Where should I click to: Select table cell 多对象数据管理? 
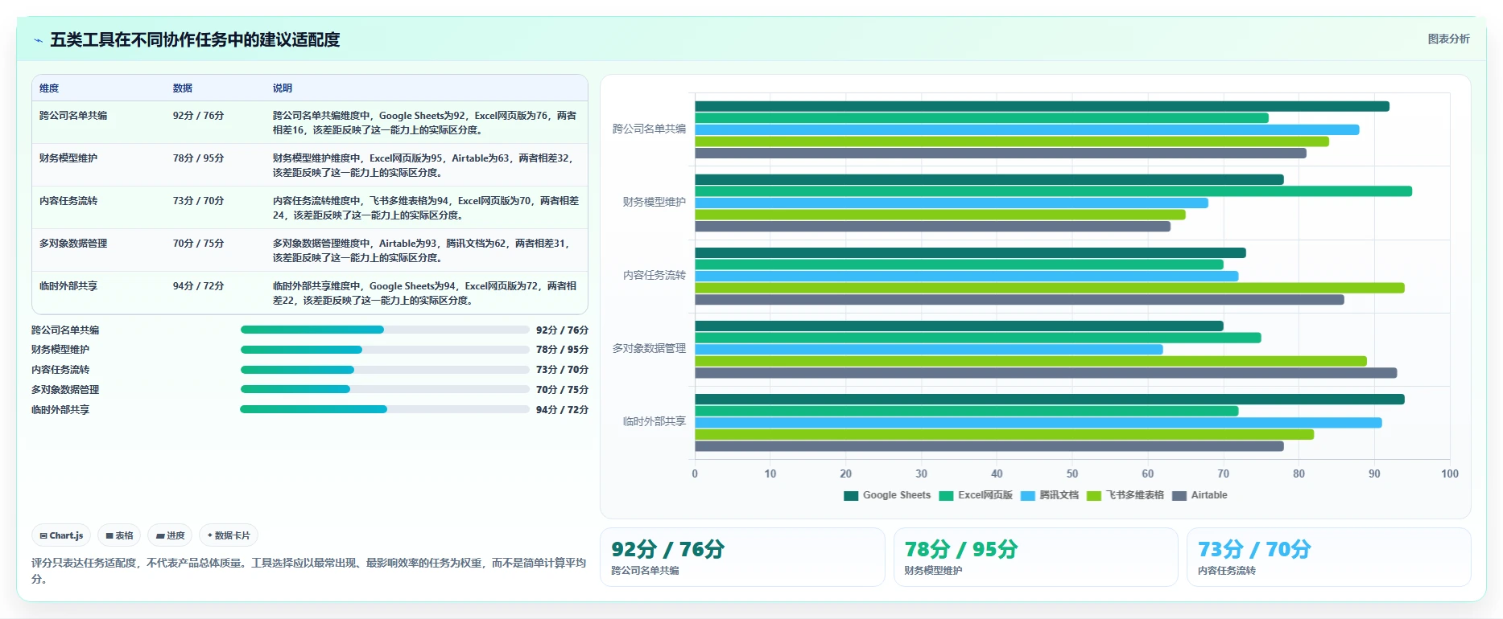73,244
